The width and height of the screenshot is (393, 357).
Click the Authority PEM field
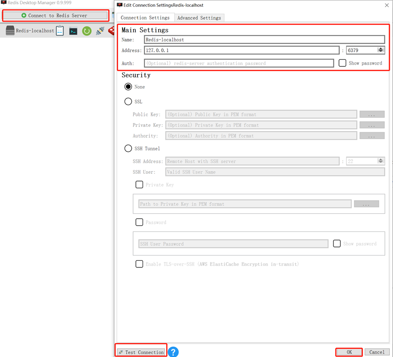[261, 136]
